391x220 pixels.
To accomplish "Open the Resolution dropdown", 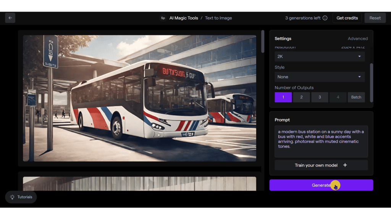I will coord(320,56).
